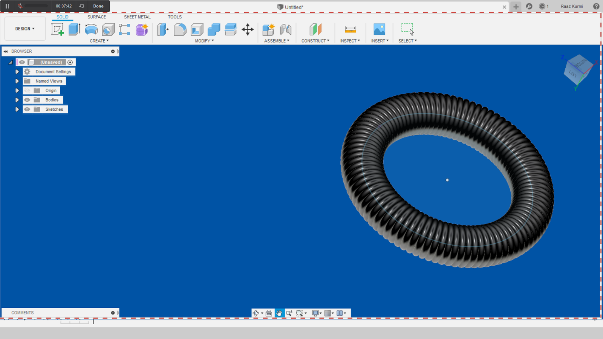Switch to the SOLID tab

point(63,17)
